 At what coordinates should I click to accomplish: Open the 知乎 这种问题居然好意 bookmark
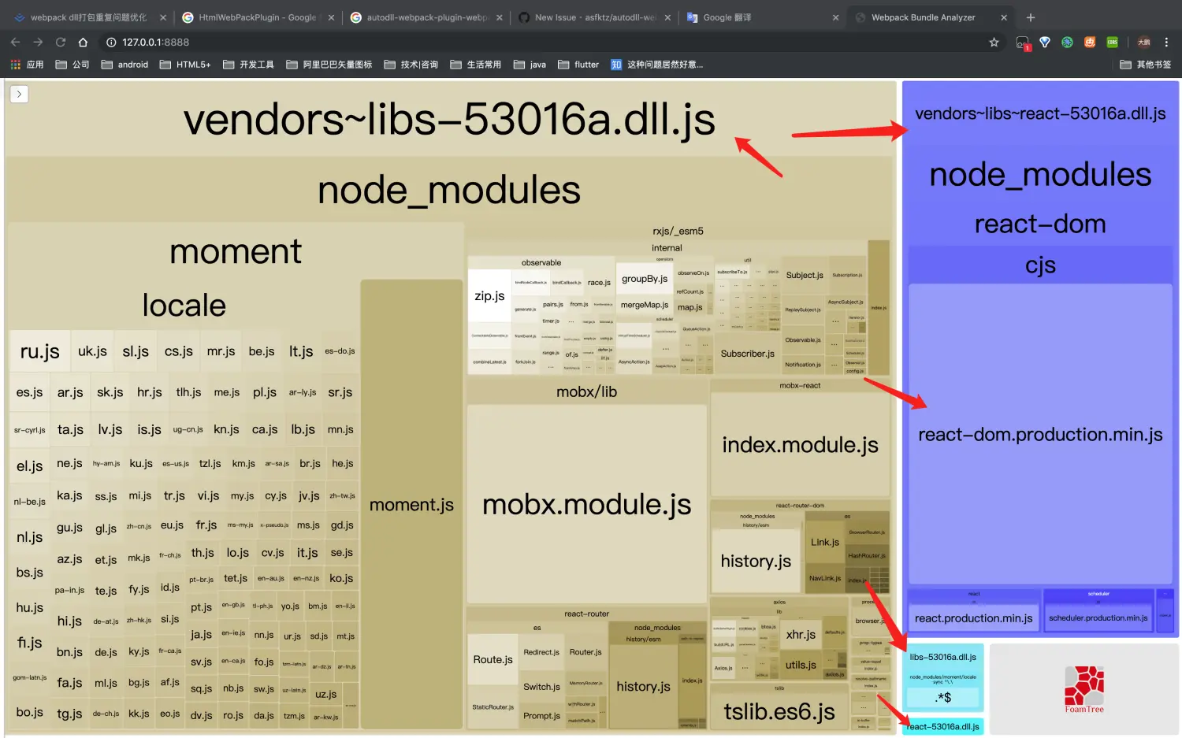(657, 65)
